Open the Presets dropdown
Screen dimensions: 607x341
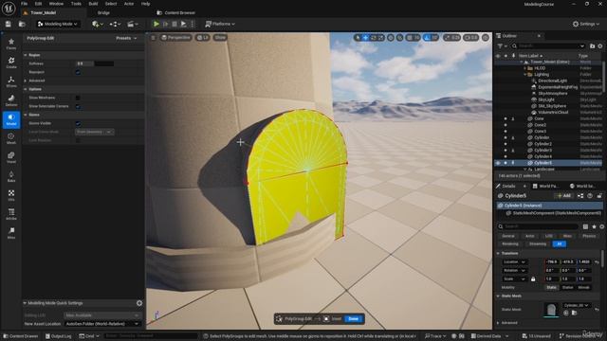[126, 38]
